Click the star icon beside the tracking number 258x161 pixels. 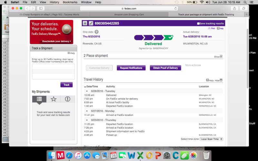pos(85,23)
